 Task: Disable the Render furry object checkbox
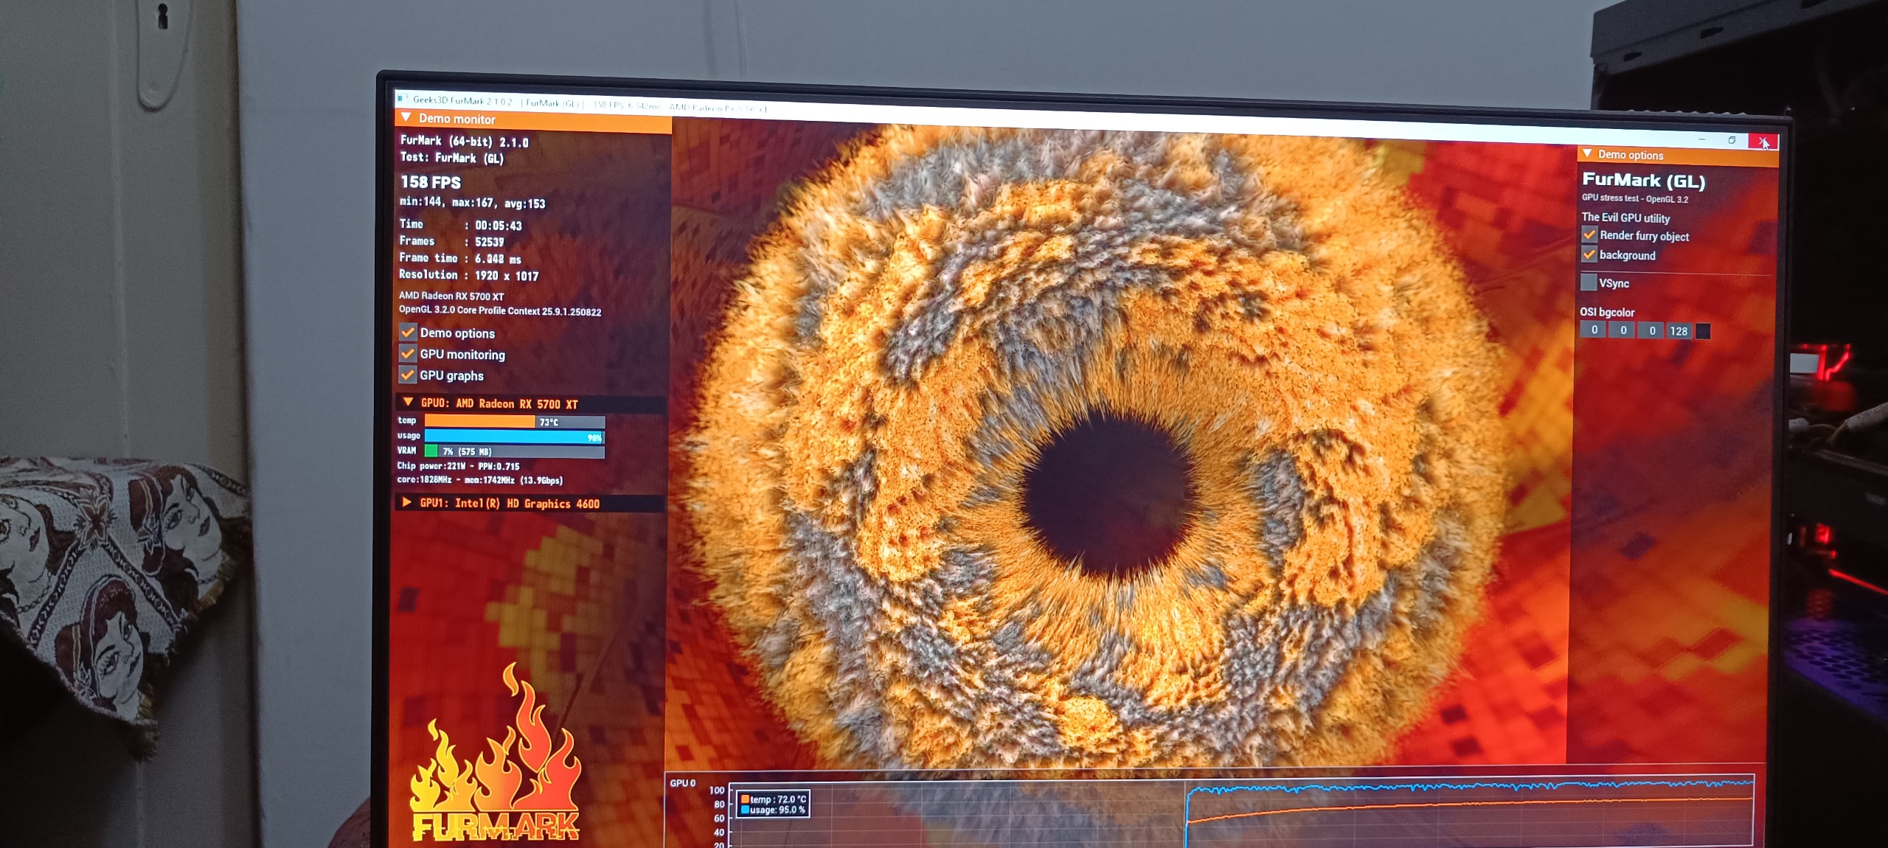click(1589, 234)
